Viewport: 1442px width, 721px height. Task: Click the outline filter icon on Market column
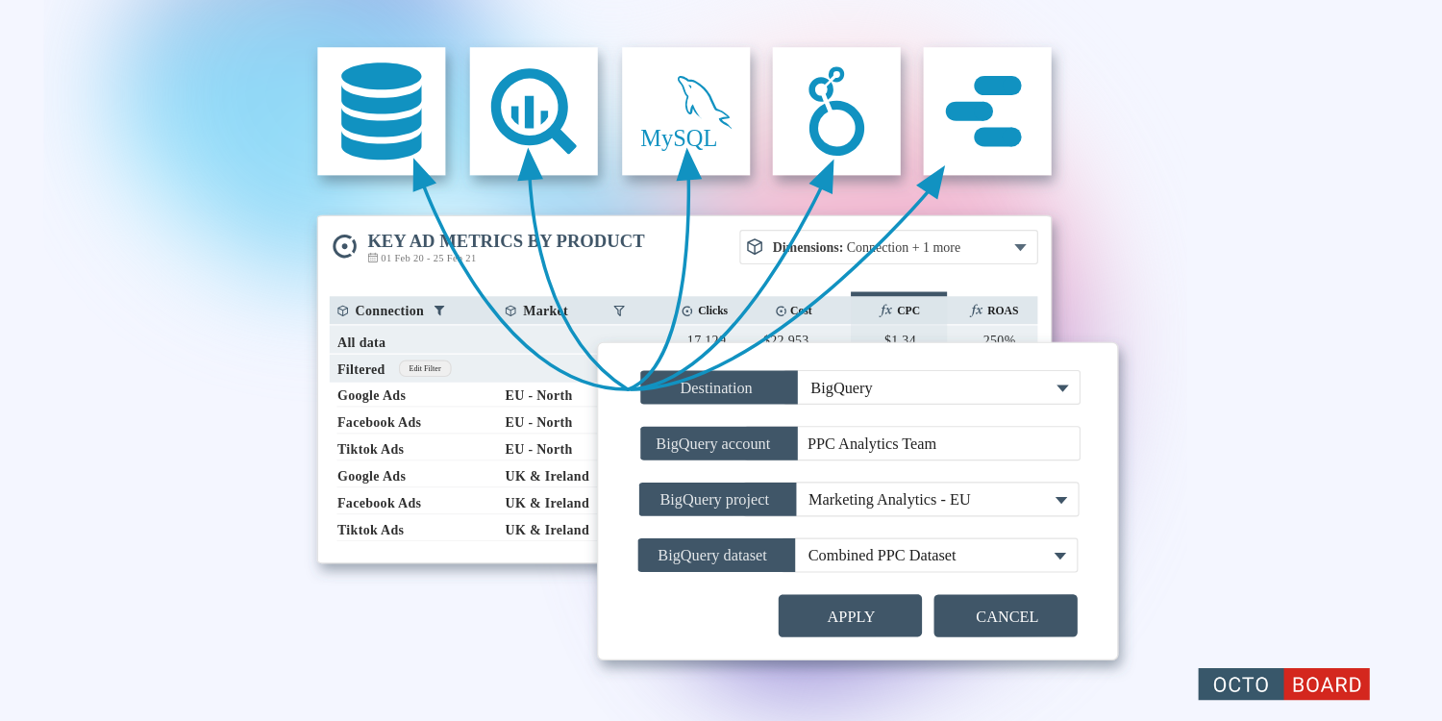point(619,311)
